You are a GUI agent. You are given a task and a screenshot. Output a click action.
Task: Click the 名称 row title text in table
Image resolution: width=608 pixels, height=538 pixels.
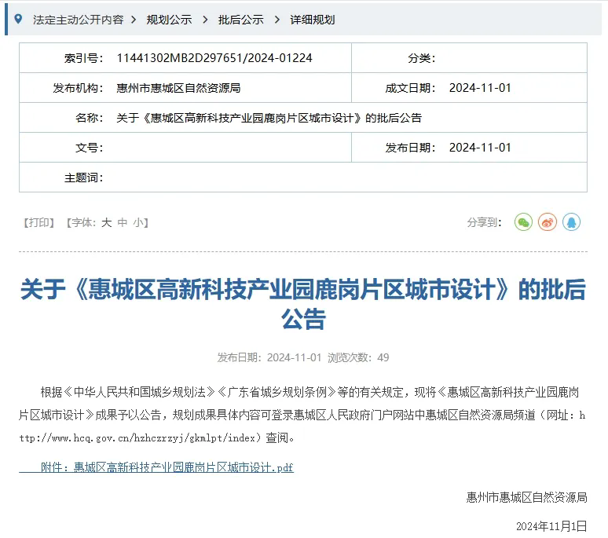(x=269, y=118)
